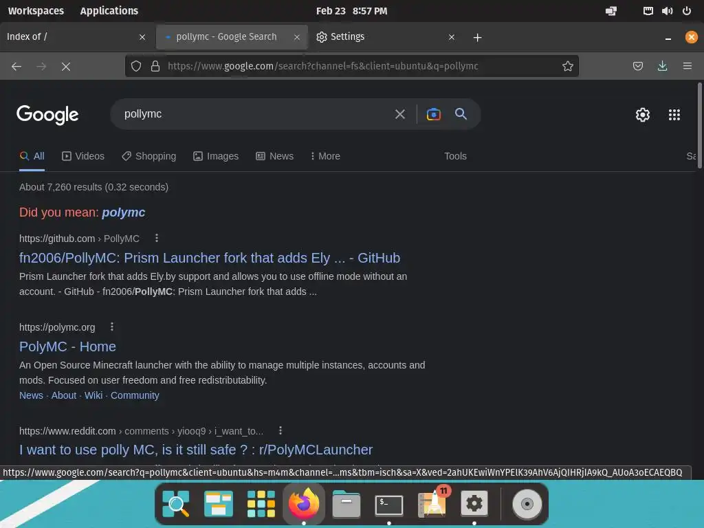Select the Shopping search filter

pyautogui.click(x=149, y=156)
